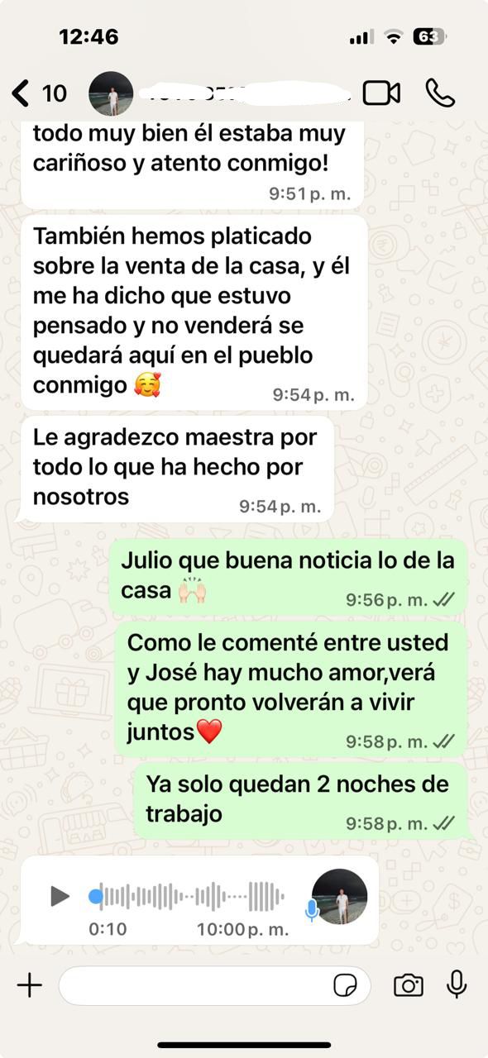488x1058 pixels.
Task: Tap the 'Le agradezco maestra' message bubble
Action: pos(177,469)
